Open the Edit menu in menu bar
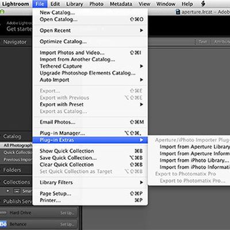Viewport: 230px width, 230px height. (55, 4)
